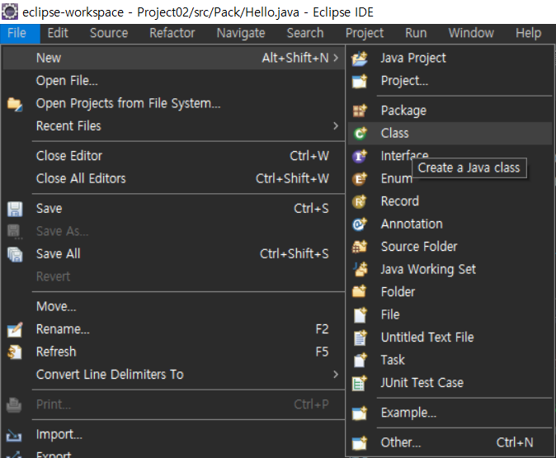Click the Project... wizard icon
This screenshot has height=458, width=556.
[x=360, y=81]
